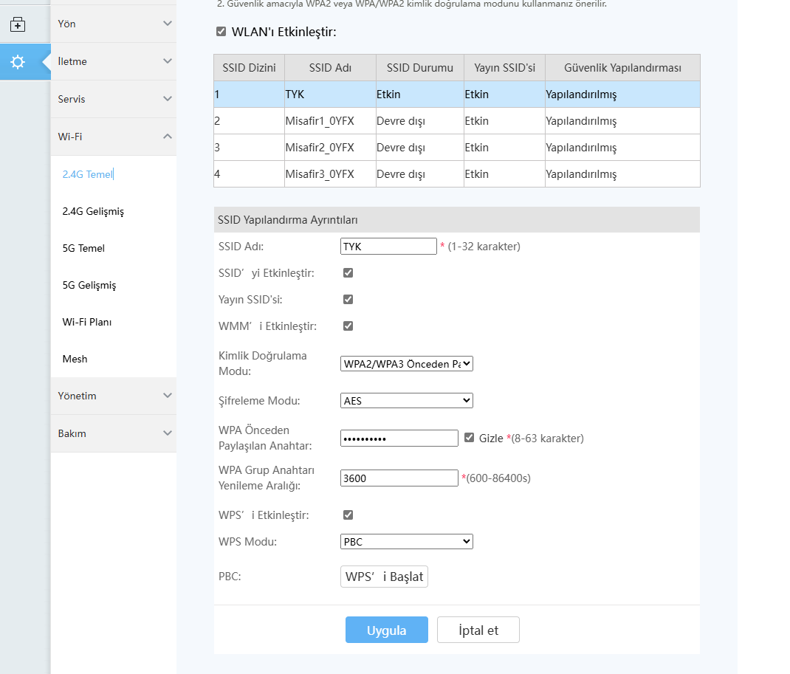The height and width of the screenshot is (674, 790).
Task: Collapse the Wi-Fi menu section
Action: point(114,137)
